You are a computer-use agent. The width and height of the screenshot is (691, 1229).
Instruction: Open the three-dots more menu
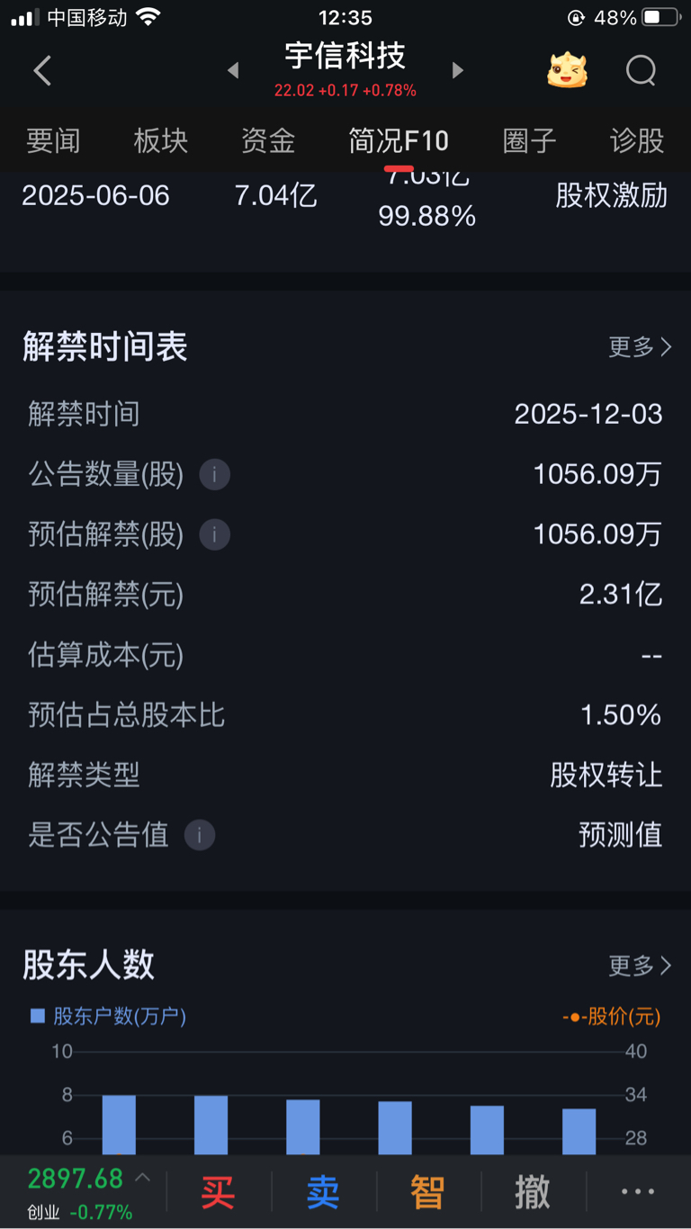tap(637, 1191)
